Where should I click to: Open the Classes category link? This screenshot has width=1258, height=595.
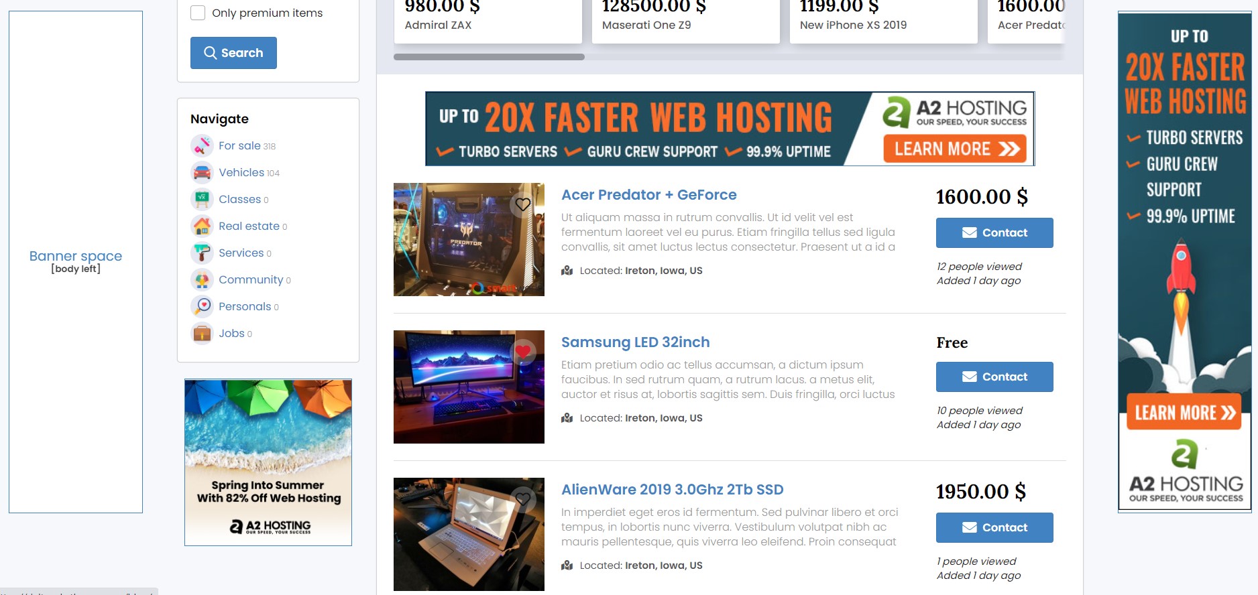pyautogui.click(x=239, y=199)
